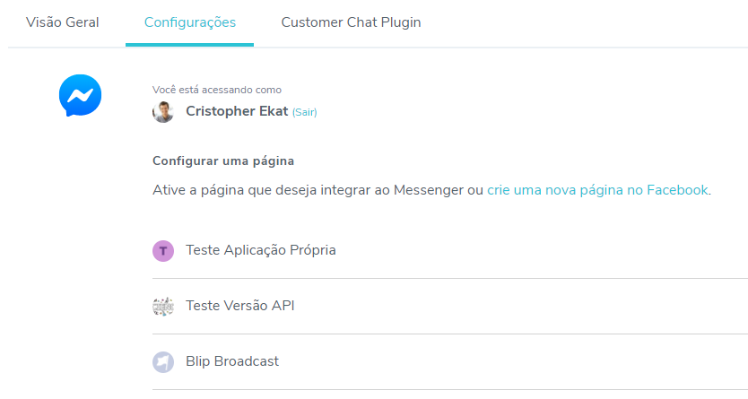Click the Sair logout link
This screenshot has width=748, height=399.
tap(304, 113)
